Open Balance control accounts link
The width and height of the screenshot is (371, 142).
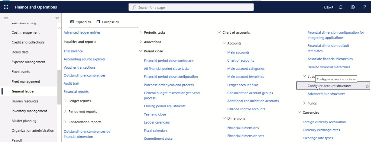[246, 109]
